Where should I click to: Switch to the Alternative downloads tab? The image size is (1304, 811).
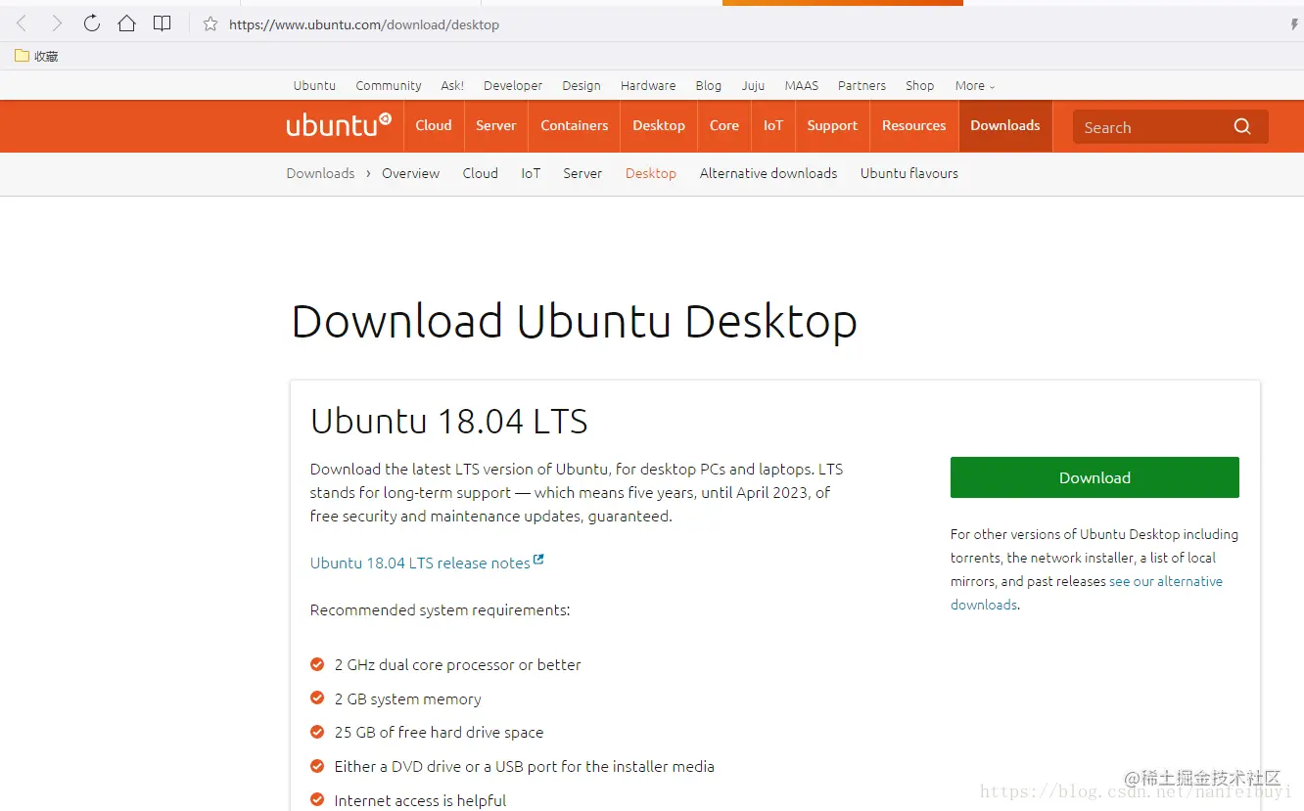click(x=768, y=173)
